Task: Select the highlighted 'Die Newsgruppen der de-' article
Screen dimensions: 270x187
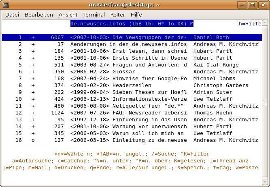Action: tap(128, 37)
